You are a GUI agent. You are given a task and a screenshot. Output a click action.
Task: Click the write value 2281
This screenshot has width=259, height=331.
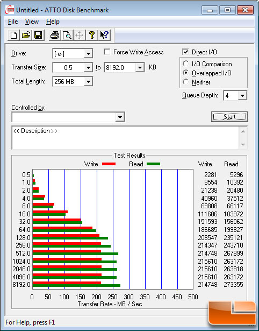pos(210,175)
